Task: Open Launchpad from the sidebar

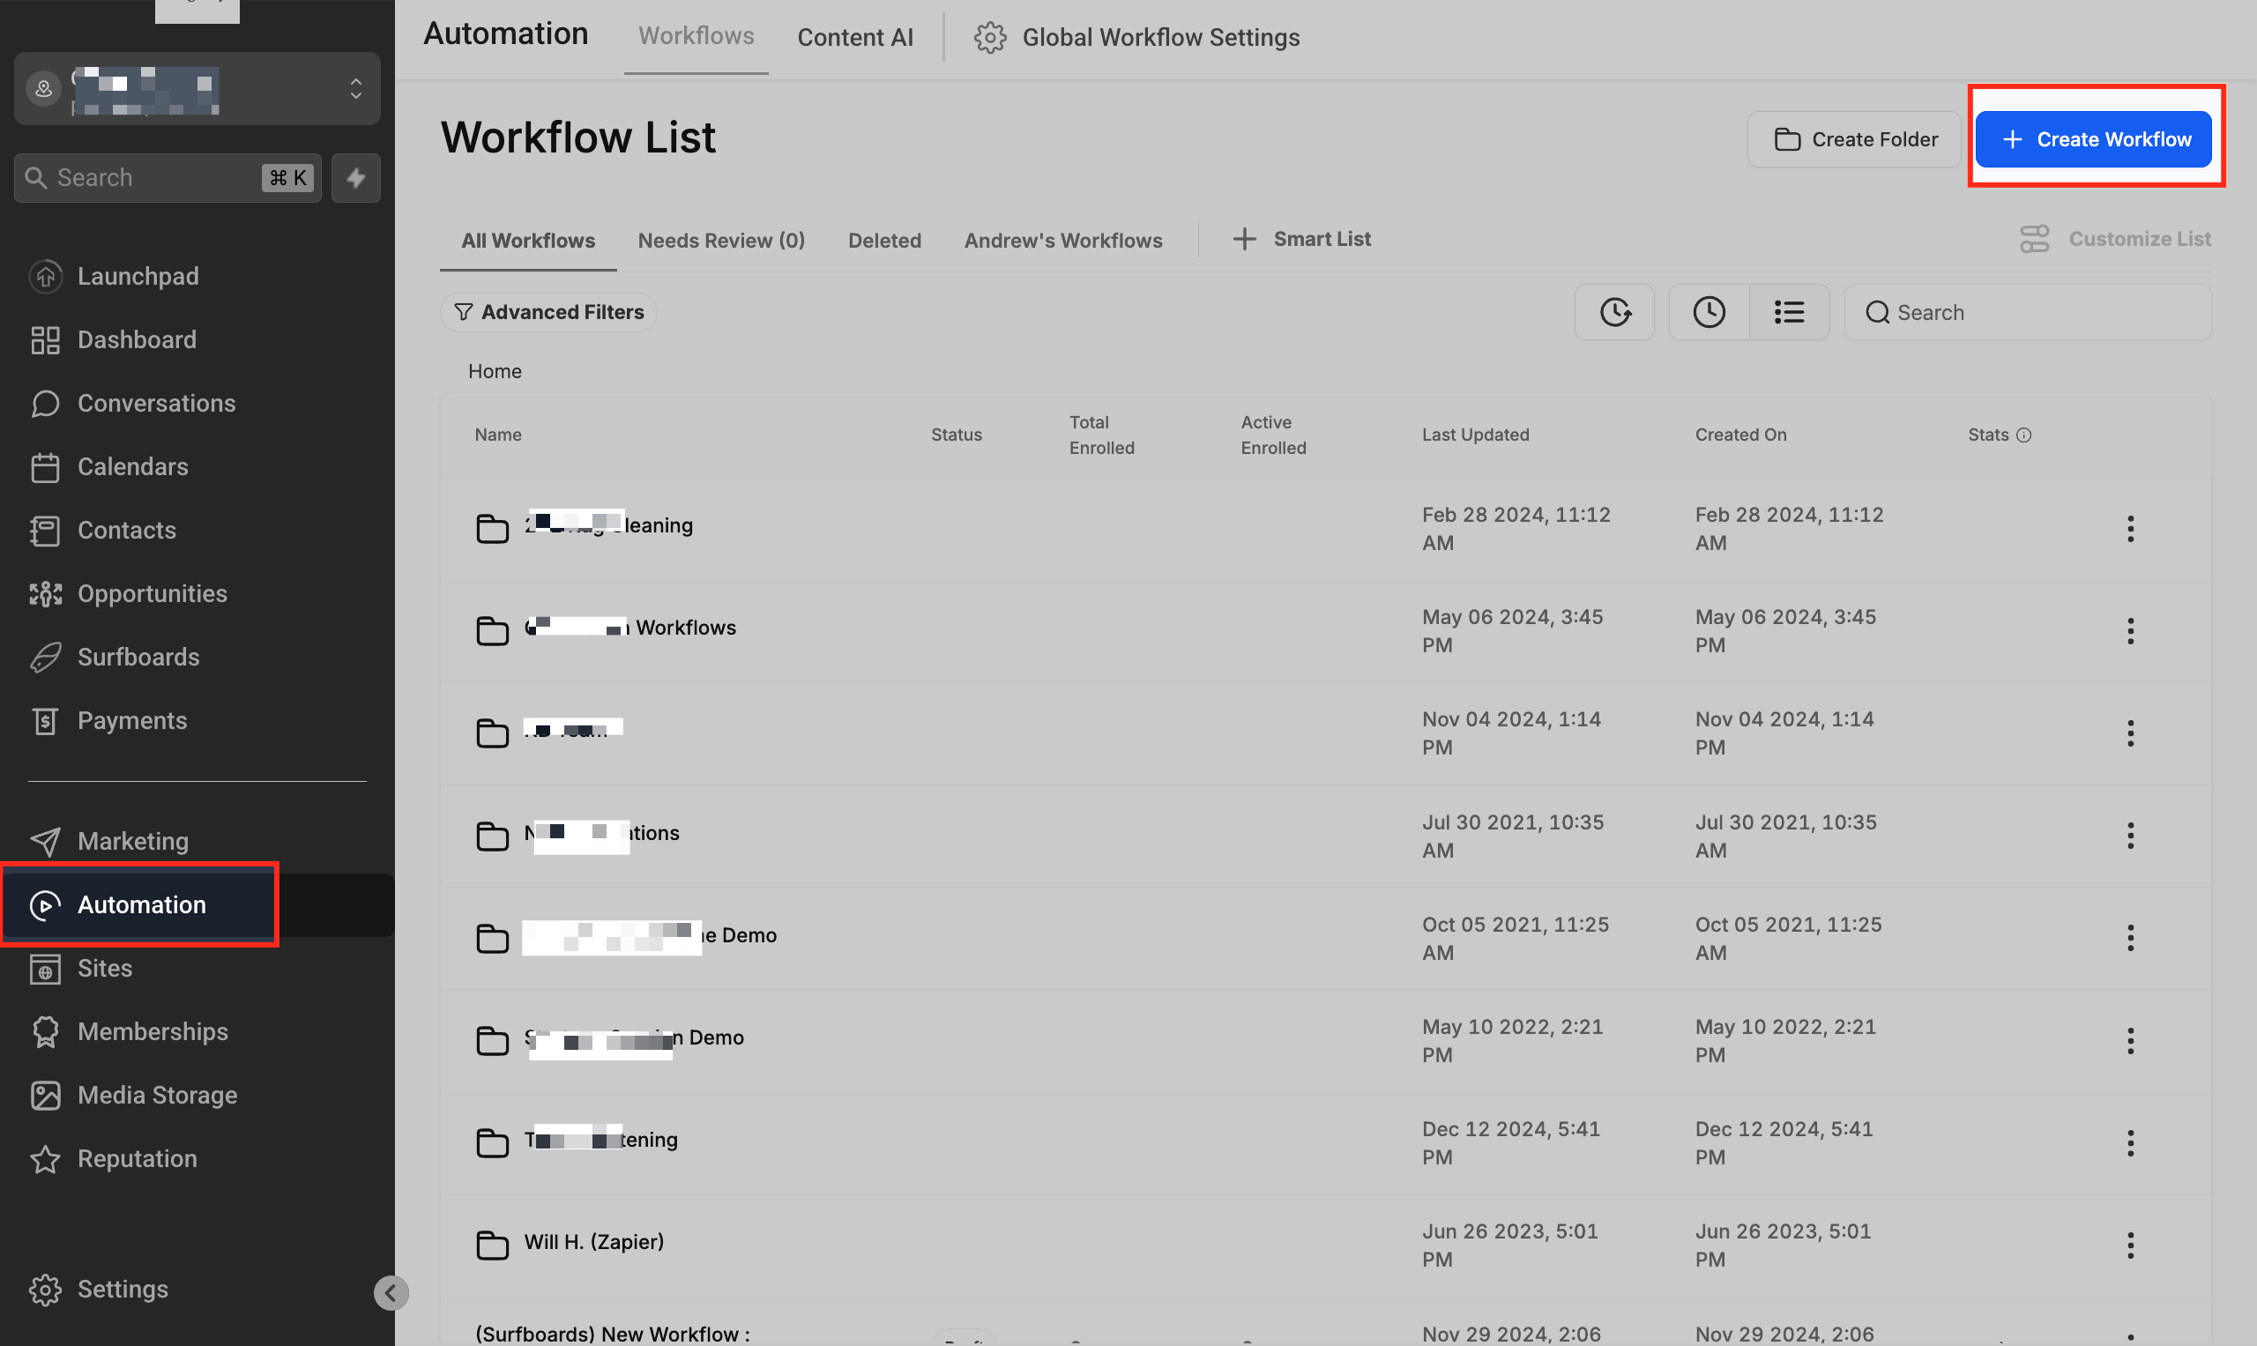Action: 137,276
